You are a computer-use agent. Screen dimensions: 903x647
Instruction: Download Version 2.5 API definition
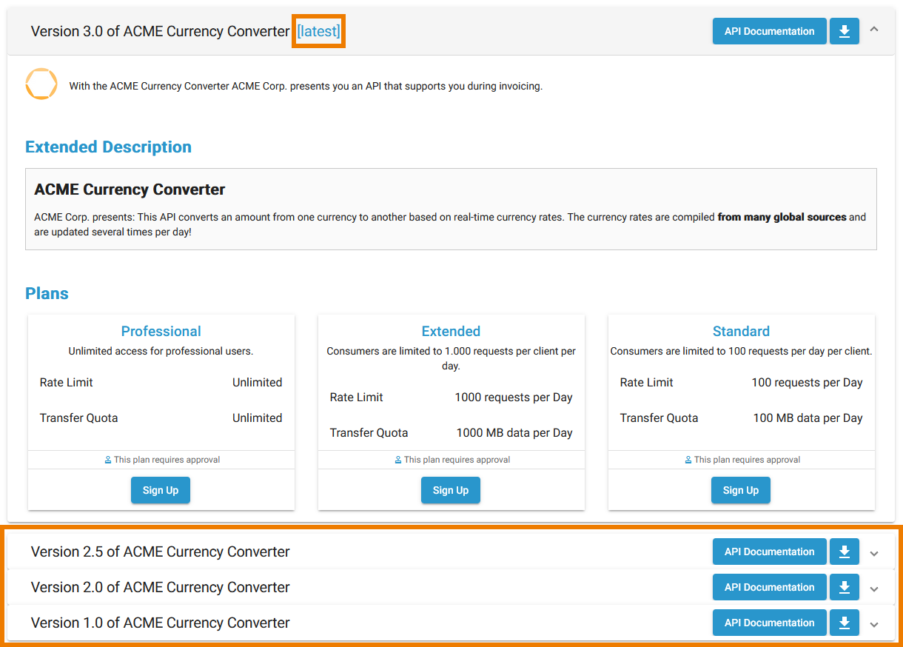pos(844,552)
